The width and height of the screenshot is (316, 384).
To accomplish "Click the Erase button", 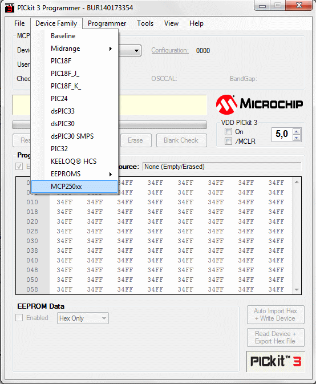I will 136,140.
